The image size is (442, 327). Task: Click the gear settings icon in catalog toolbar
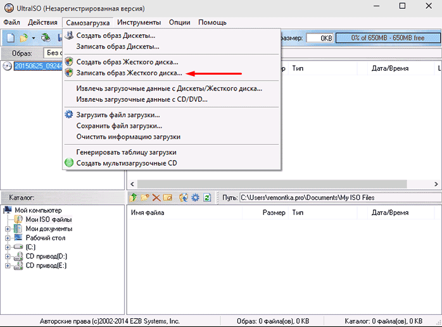(196, 198)
